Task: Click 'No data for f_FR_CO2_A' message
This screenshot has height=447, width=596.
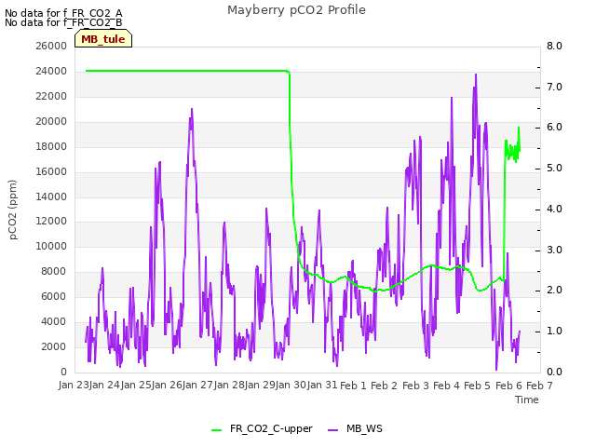Action: click(x=63, y=13)
